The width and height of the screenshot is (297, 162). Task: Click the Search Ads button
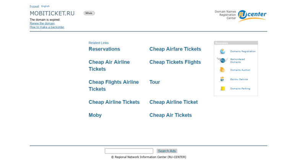(x=167, y=151)
